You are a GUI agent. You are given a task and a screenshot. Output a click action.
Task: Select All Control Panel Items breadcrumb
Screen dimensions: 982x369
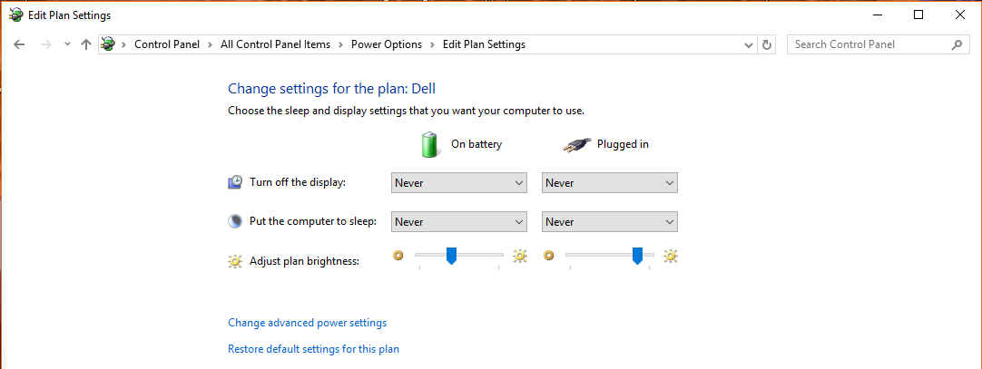tap(276, 44)
